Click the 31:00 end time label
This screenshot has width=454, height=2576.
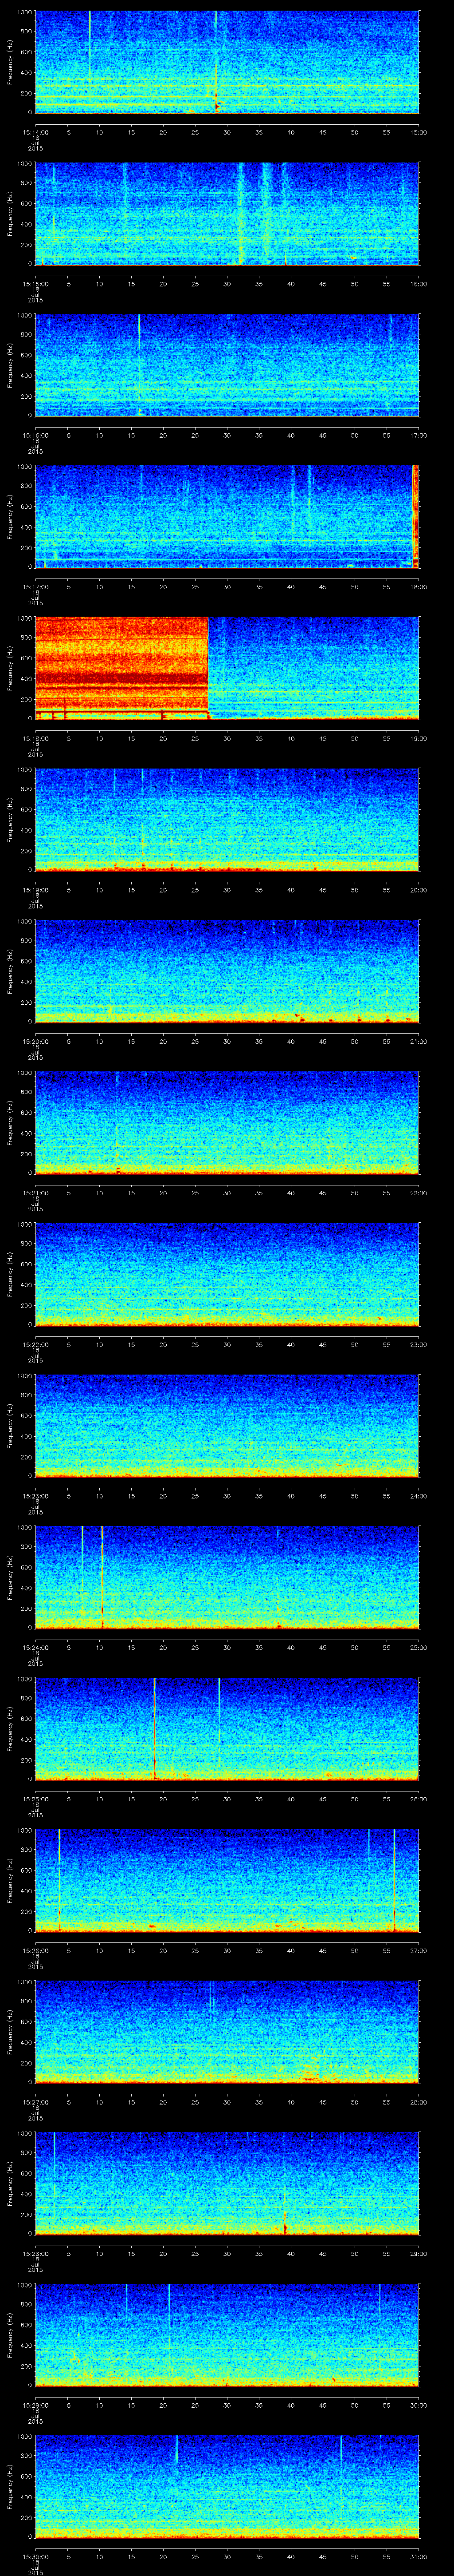419,2556
